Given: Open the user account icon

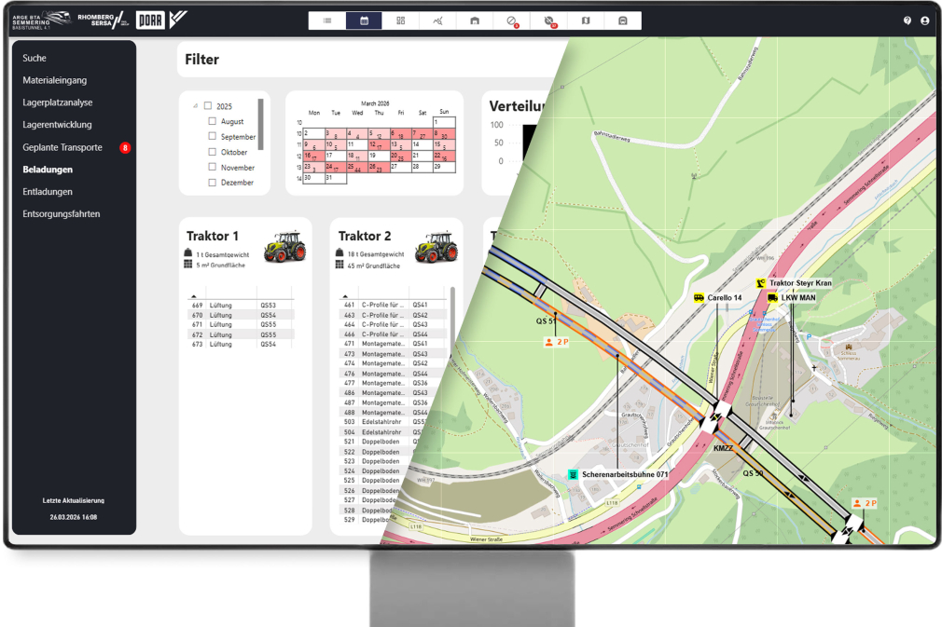Looking at the screenshot, I should point(924,21).
